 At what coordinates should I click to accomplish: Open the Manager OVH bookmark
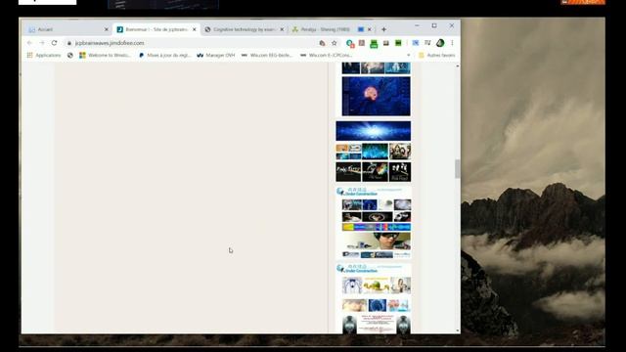[x=216, y=55]
